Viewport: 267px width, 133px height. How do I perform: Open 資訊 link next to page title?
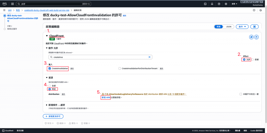124,16
